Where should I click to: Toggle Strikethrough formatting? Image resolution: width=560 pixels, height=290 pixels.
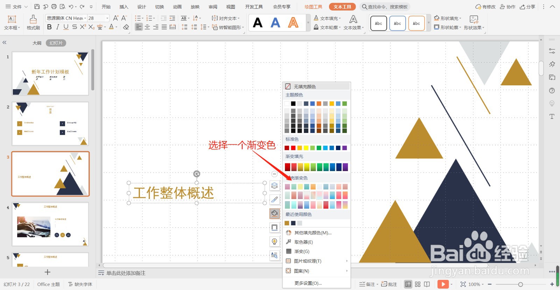[75, 27]
